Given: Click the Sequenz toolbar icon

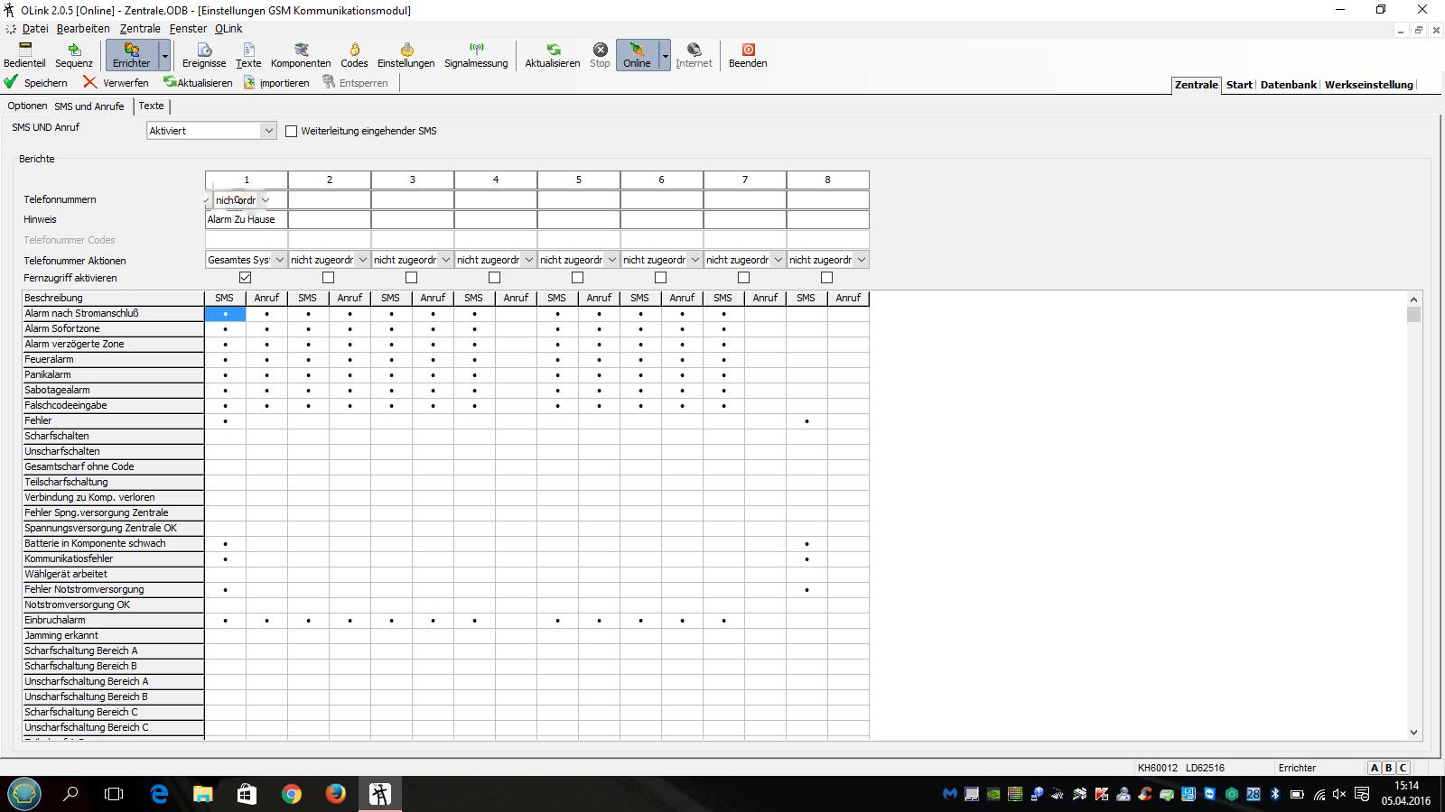Looking at the screenshot, I should pyautogui.click(x=74, y=55).
